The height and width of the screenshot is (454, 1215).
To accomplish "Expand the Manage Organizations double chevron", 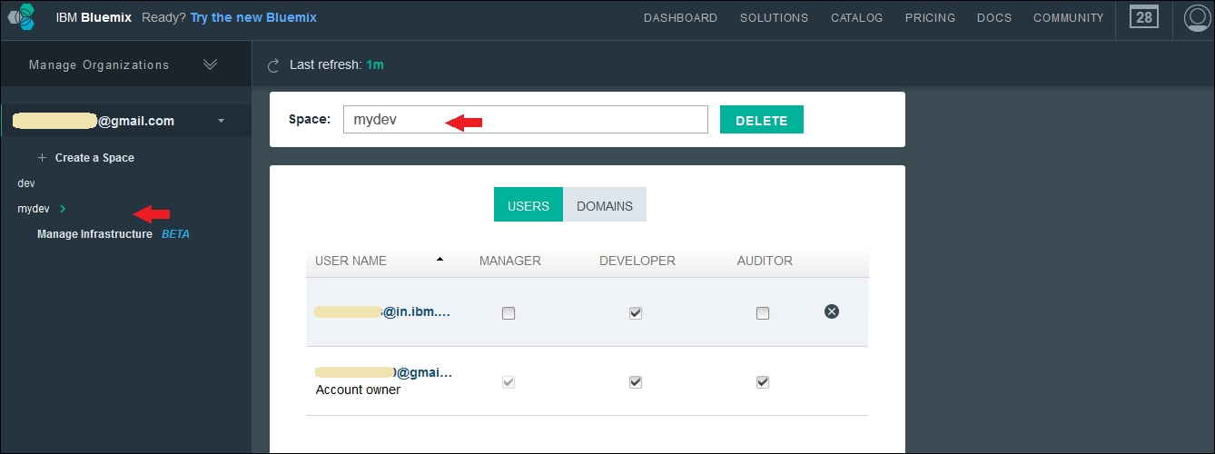I will click(x=210, y=64).
